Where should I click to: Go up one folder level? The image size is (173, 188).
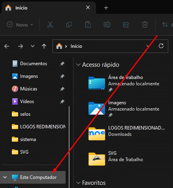pyautogui.click(x=44, y=46)
